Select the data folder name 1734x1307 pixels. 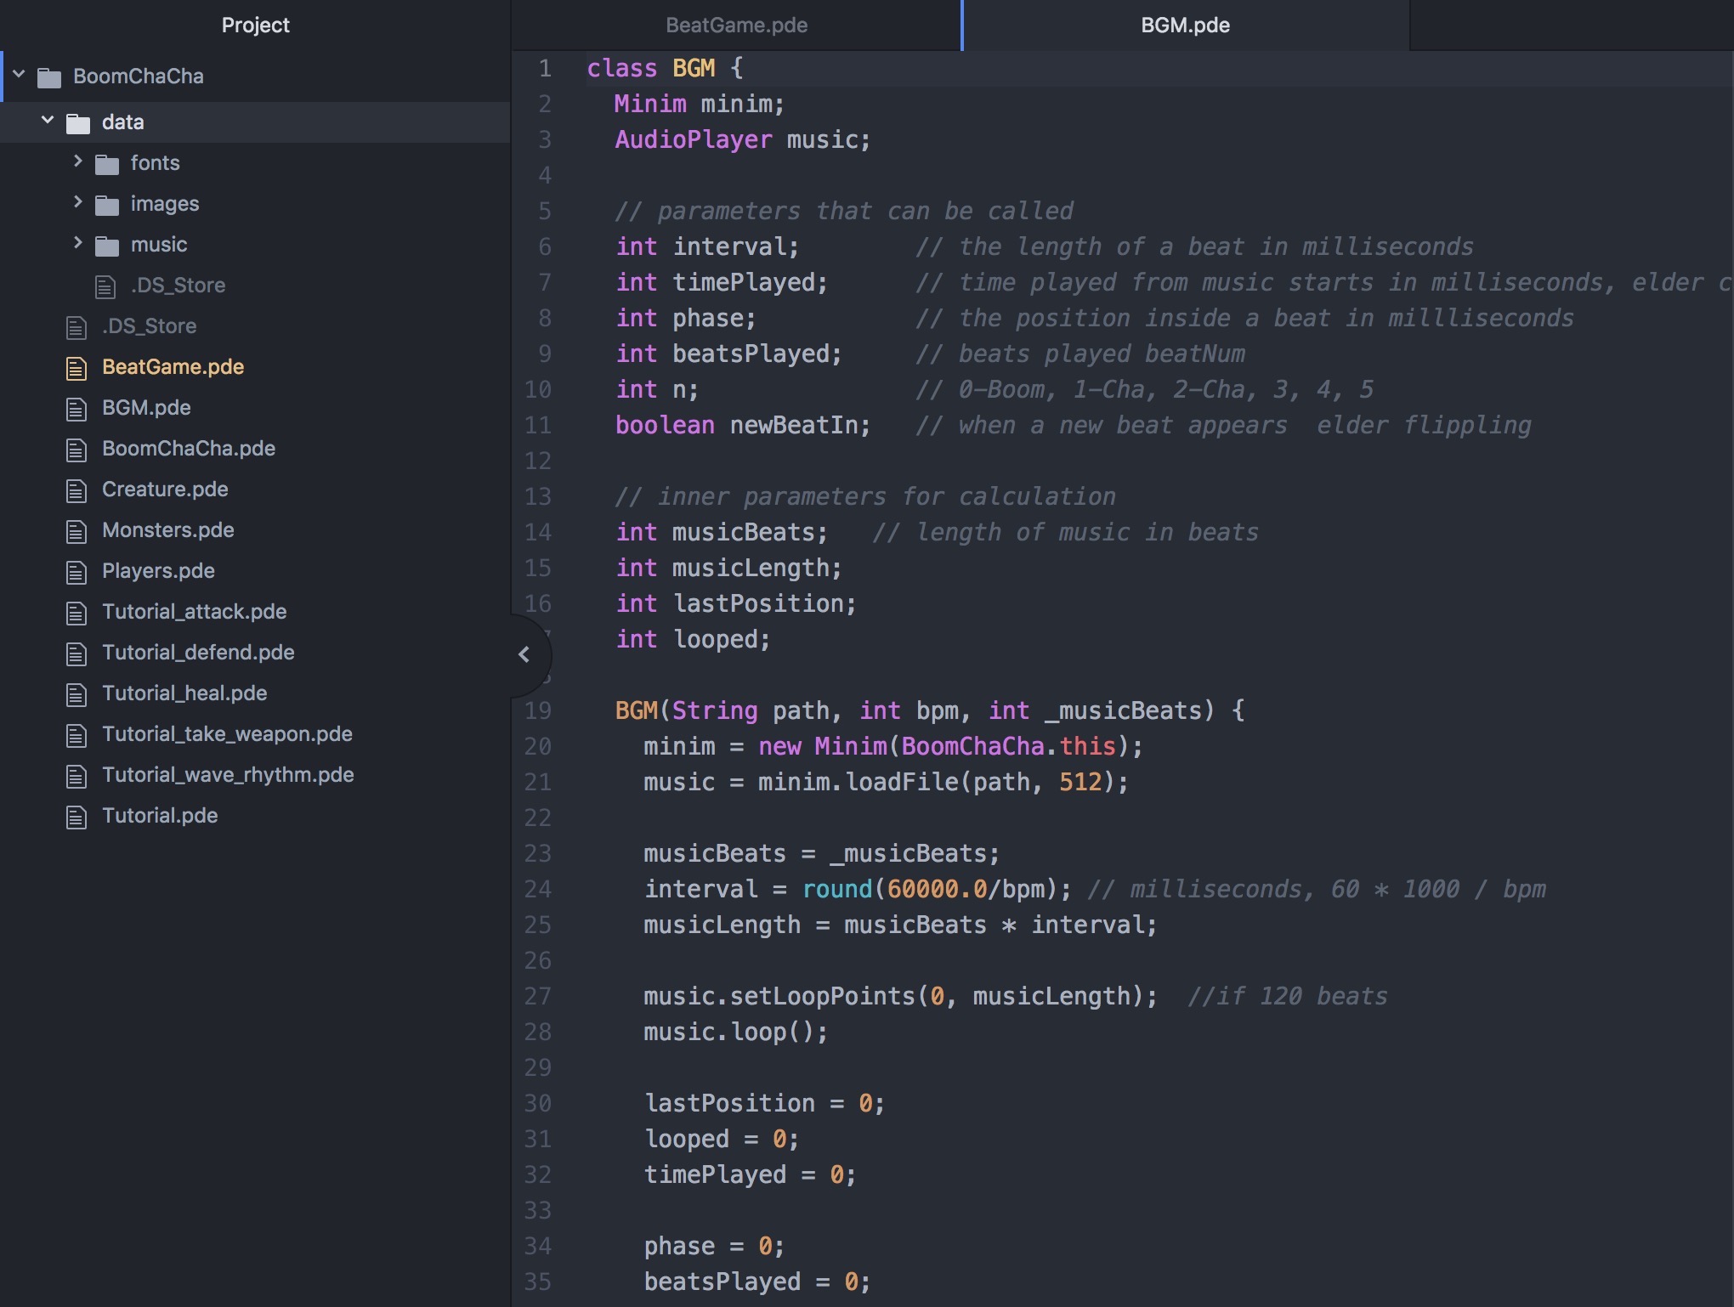coord(123,122)
